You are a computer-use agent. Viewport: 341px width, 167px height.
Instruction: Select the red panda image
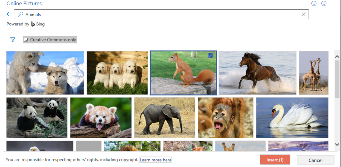[x=101, y=118]
